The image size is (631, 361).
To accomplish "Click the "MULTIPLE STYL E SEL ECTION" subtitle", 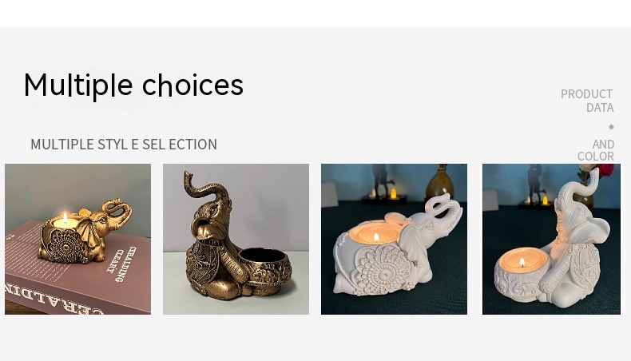I will pos(124,145).
